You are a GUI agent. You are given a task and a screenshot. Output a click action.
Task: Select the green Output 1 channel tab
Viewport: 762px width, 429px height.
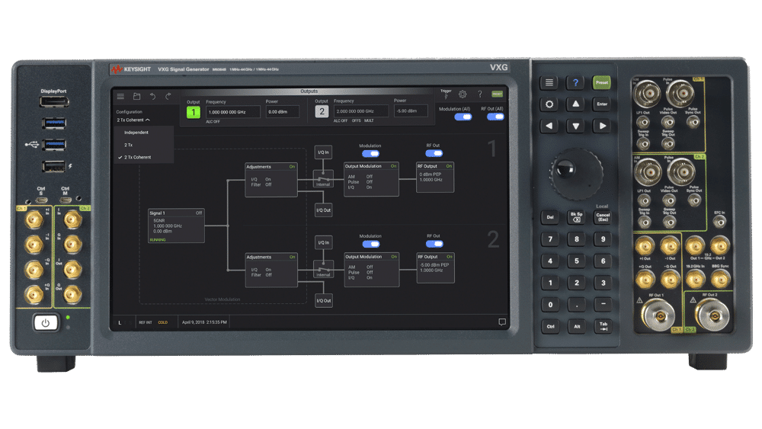[x=193, y=112]
